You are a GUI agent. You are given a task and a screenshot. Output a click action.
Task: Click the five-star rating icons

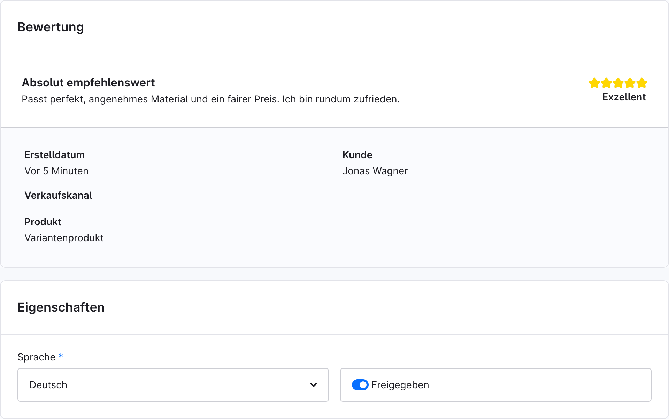pos(618,83)
